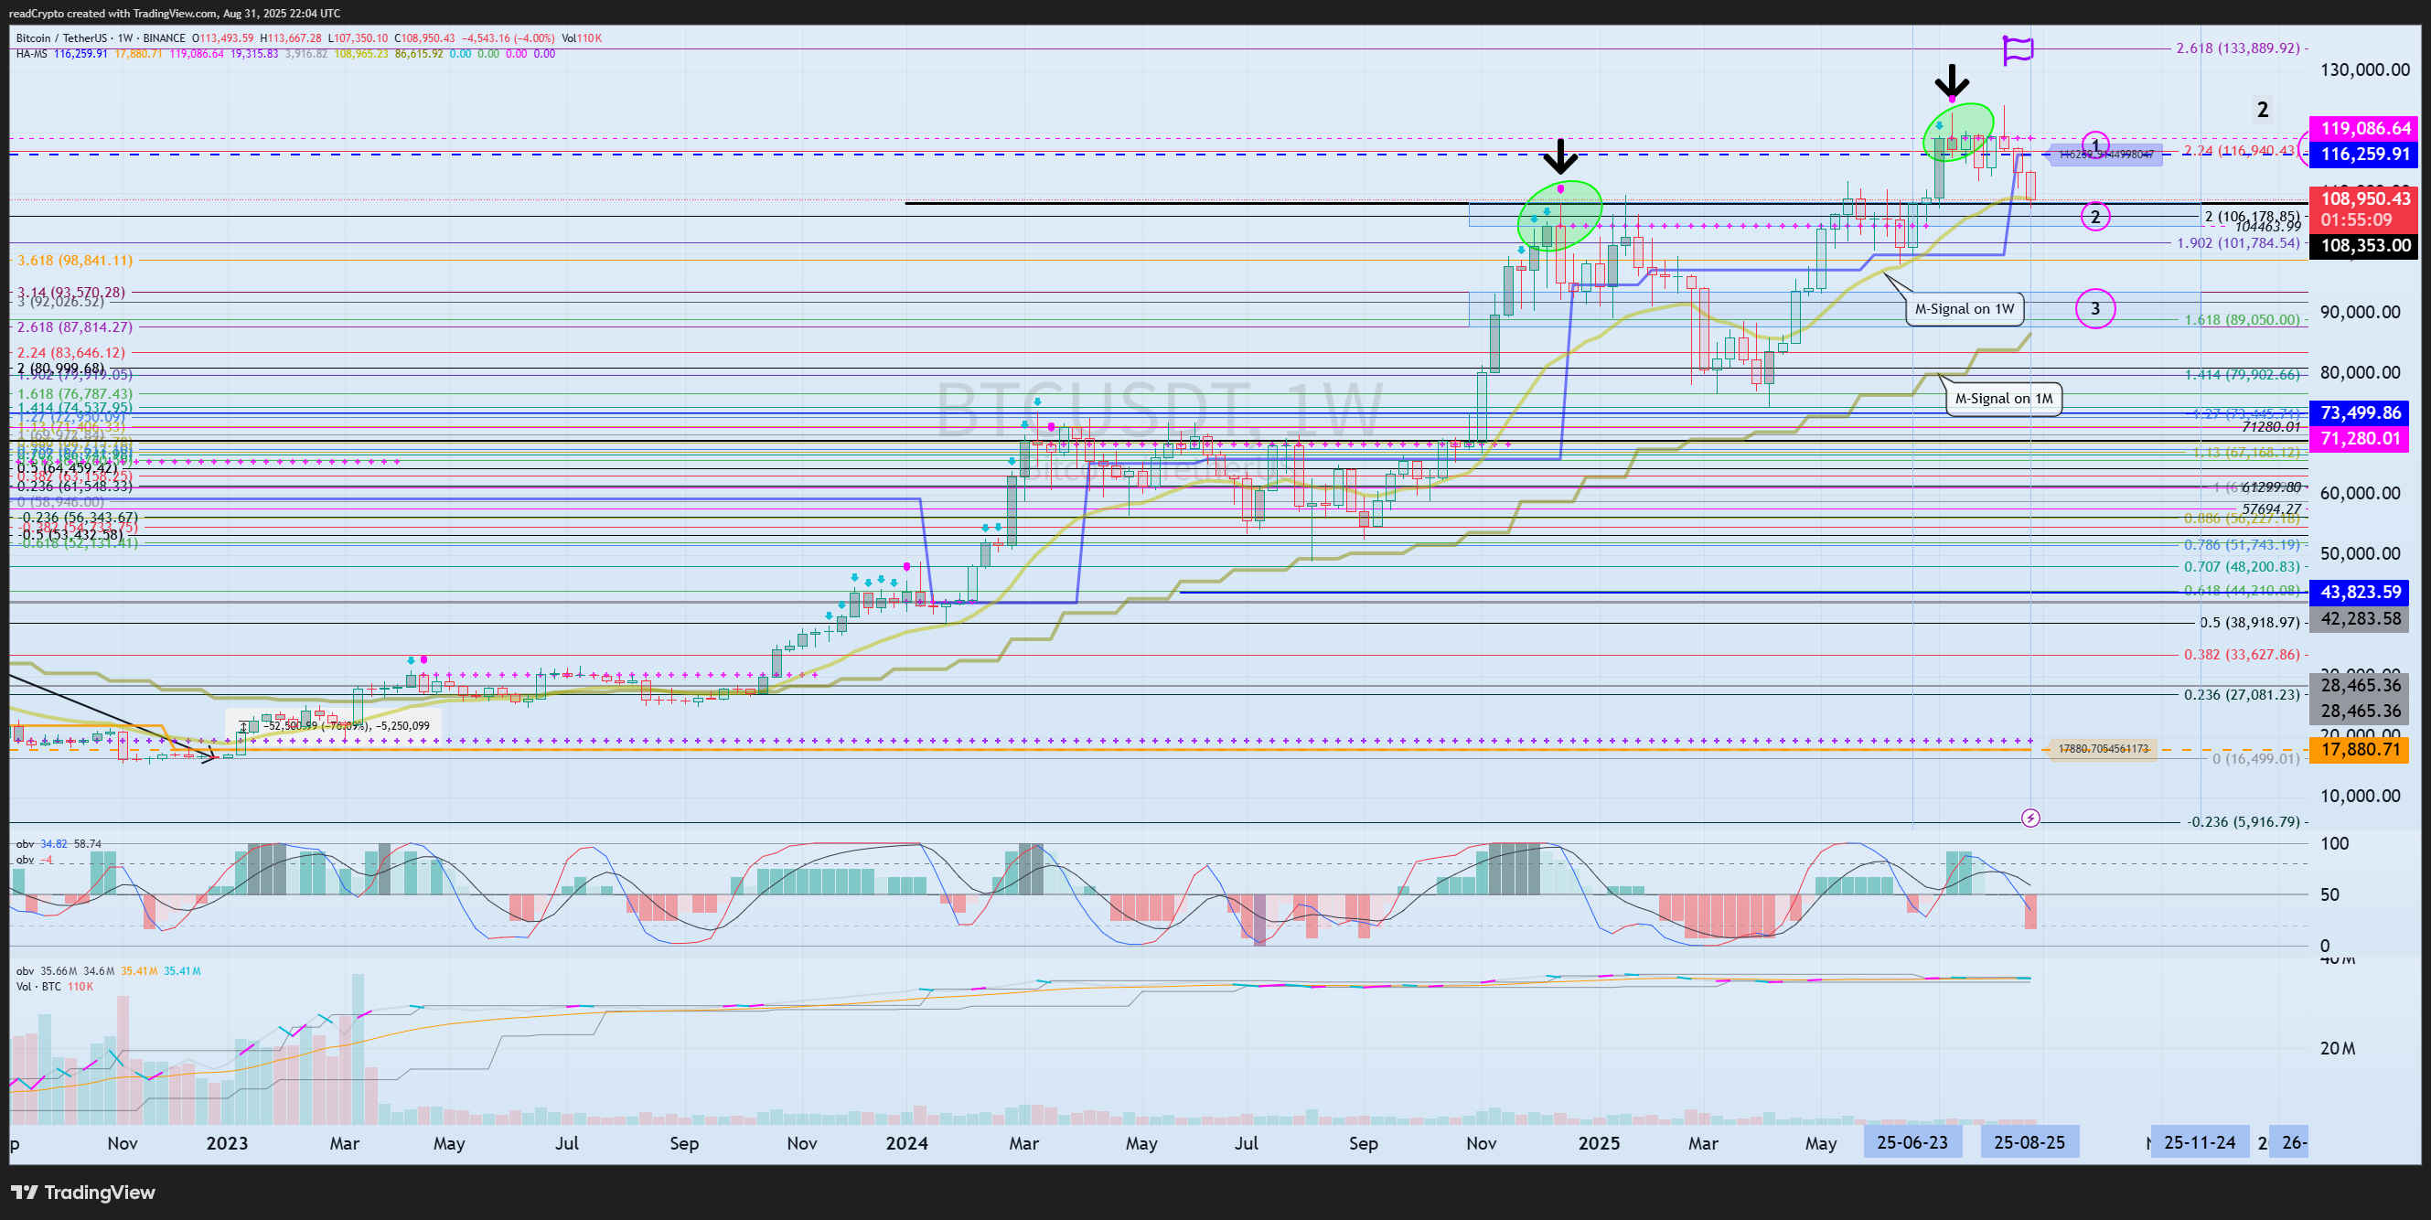Click blue 73,499.86 price axis label

point(2361,412)
